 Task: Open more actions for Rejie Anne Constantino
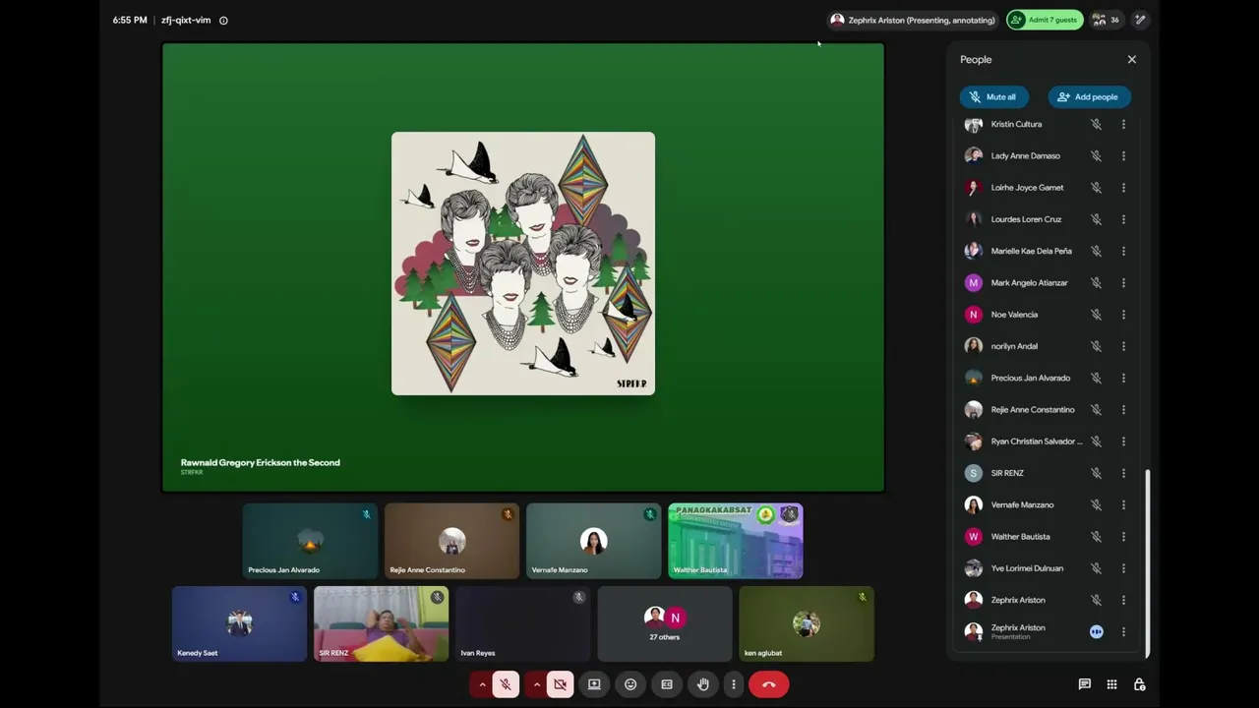pos(1123,410)
